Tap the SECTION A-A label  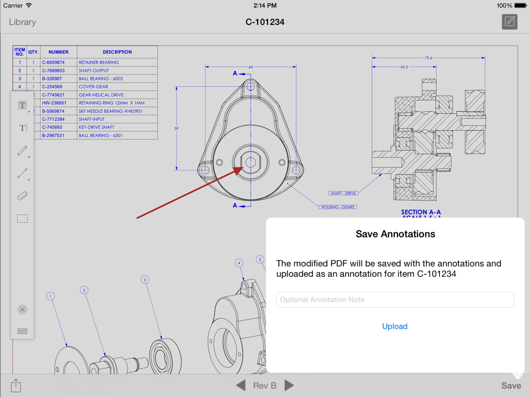click(x=421, y=212)
